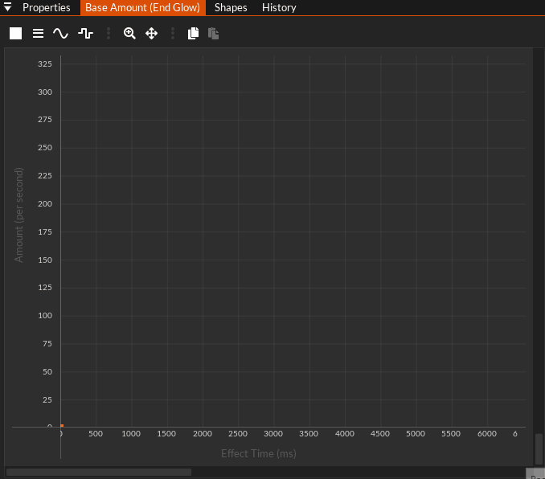The image size is (545, 479).
Task: Click the horizontal scrollbar thumb
Action: (x=98, y=472)
